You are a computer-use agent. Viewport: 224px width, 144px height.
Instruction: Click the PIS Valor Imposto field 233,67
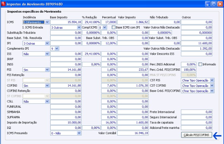tap(133, 70)
